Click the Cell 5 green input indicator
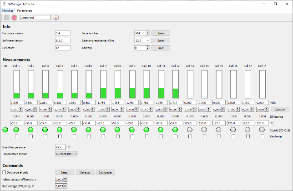 tap(74, 130)
